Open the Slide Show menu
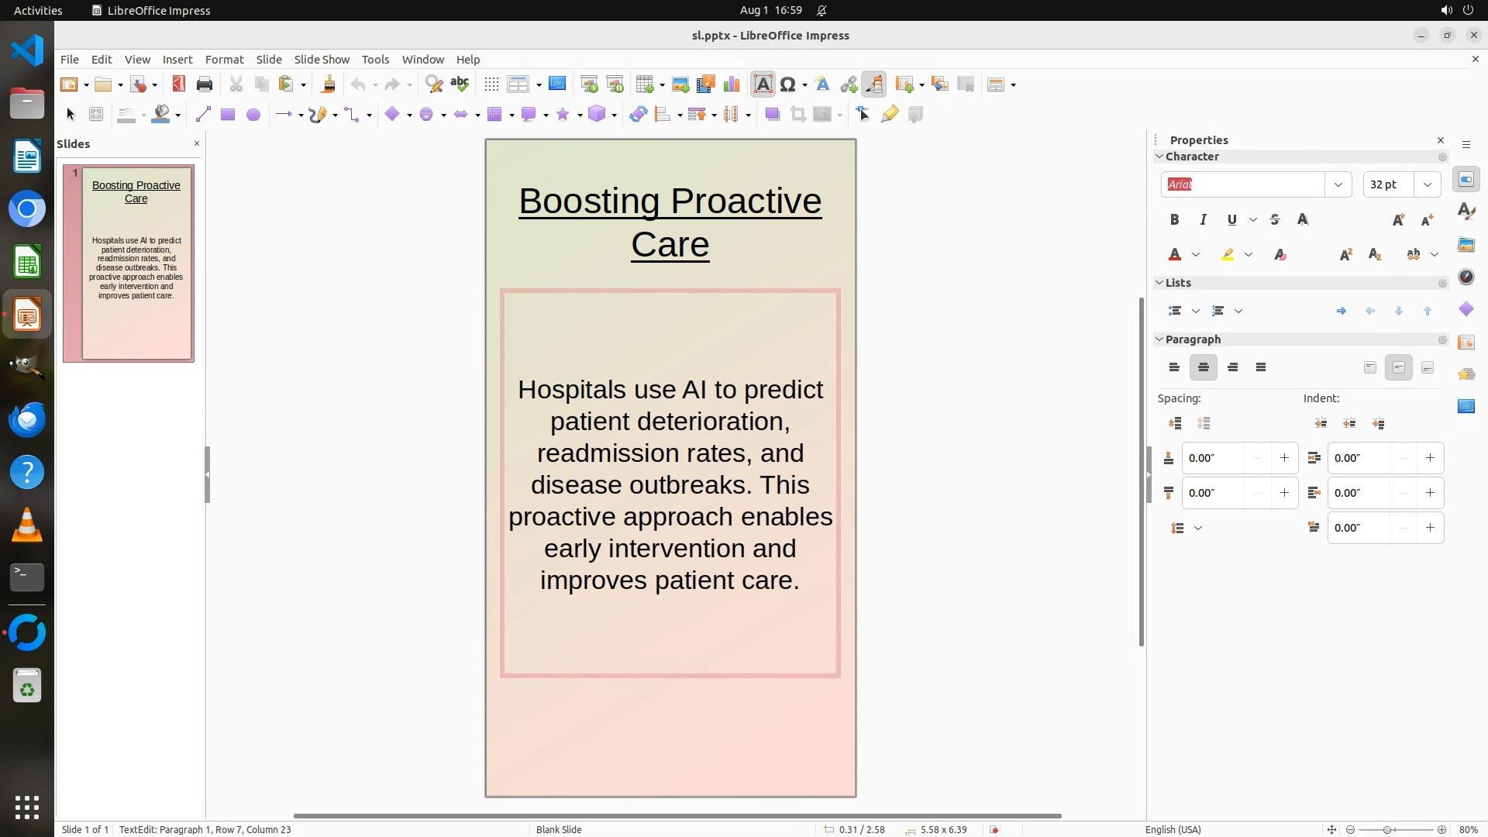1488x837 pixels. pyautogui.click(x=322, y=60)
